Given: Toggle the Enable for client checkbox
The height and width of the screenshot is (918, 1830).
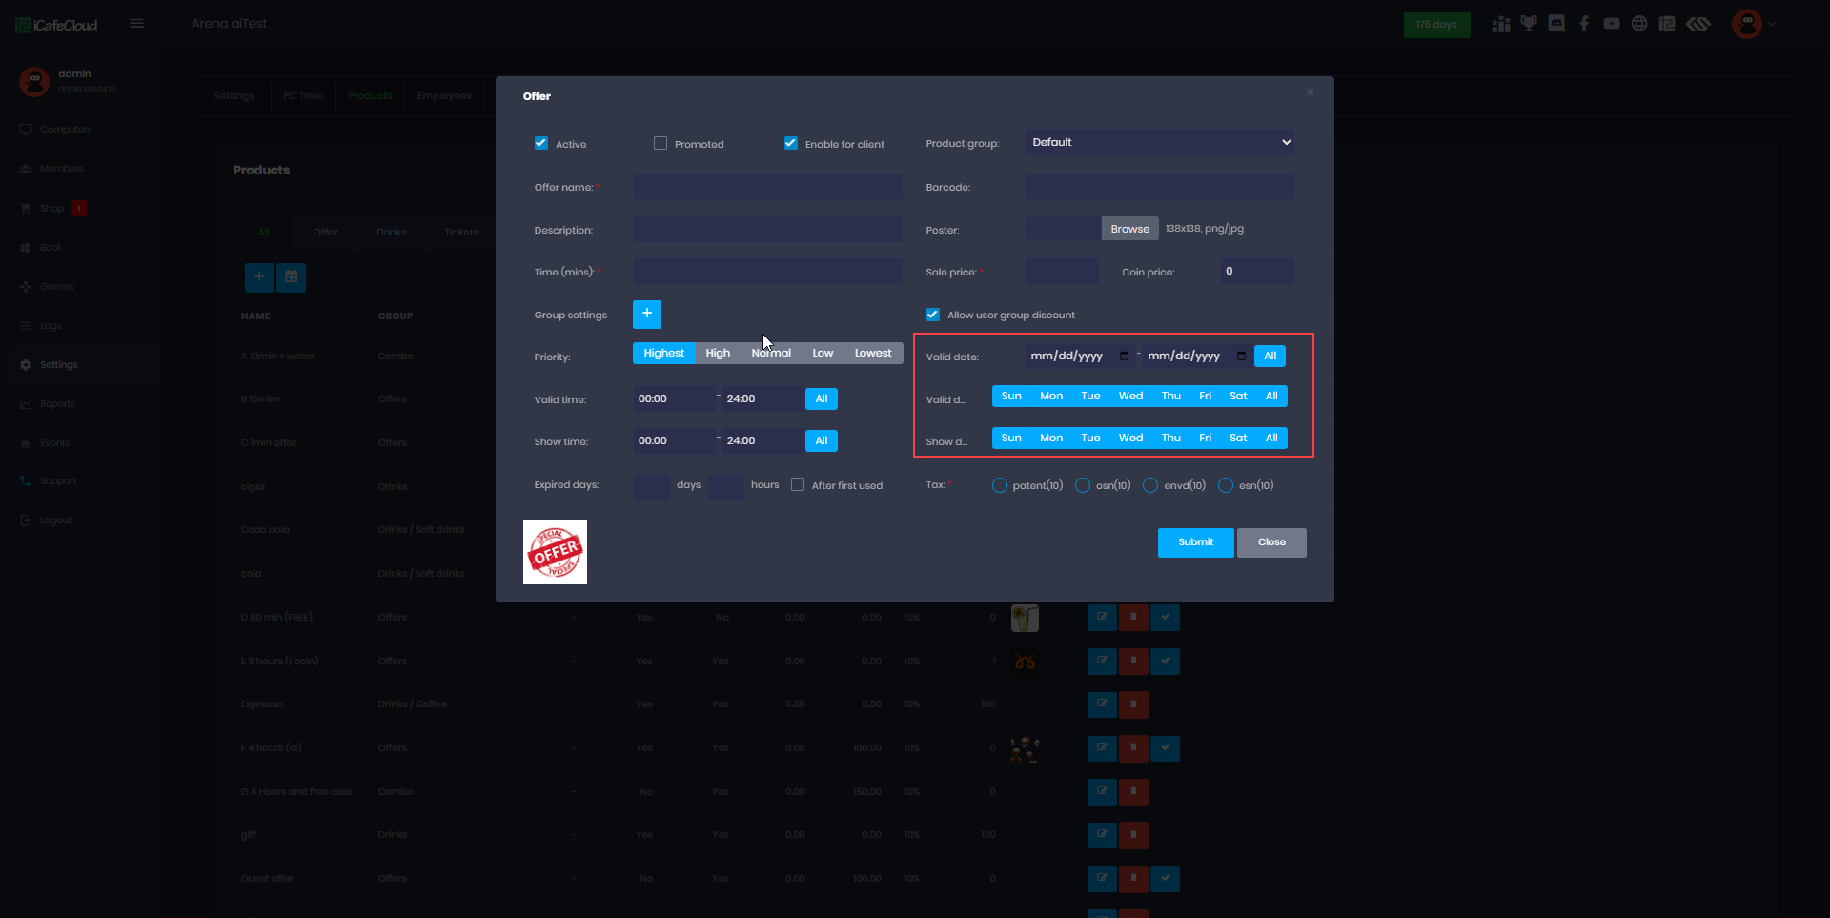Looking at the screenshot, I should (791, 143).
